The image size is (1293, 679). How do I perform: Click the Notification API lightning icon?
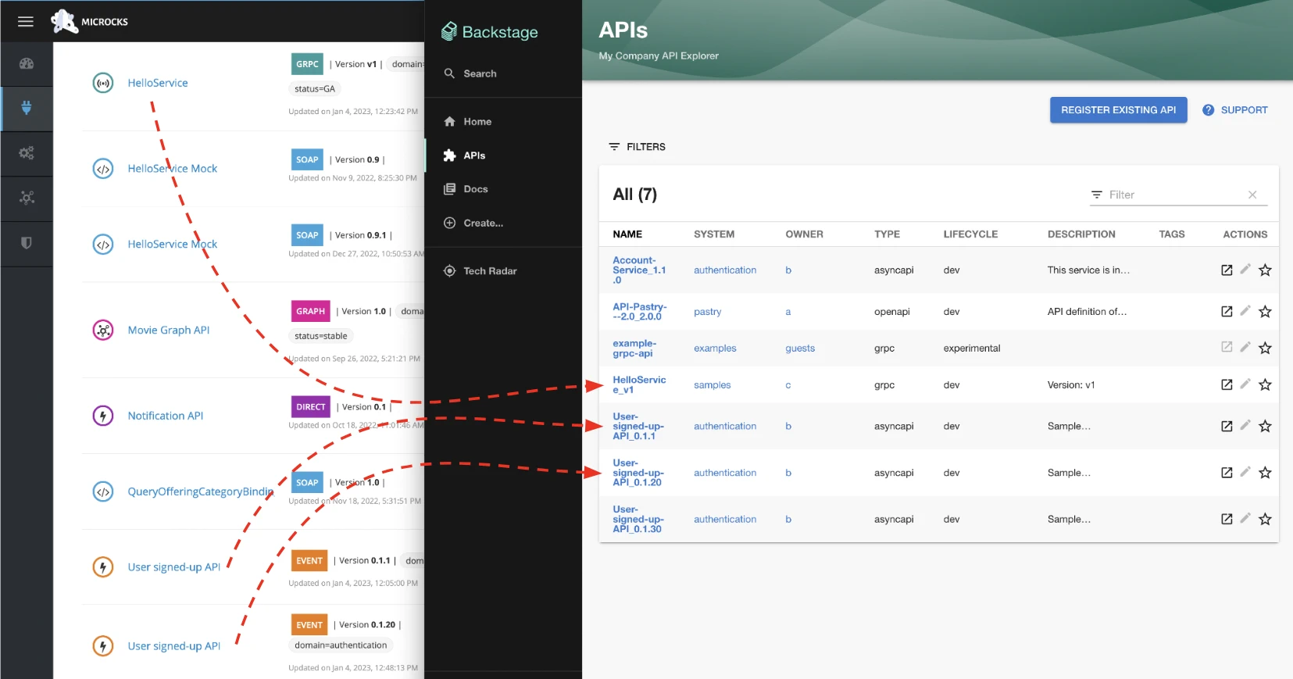(x=103, y=416)
